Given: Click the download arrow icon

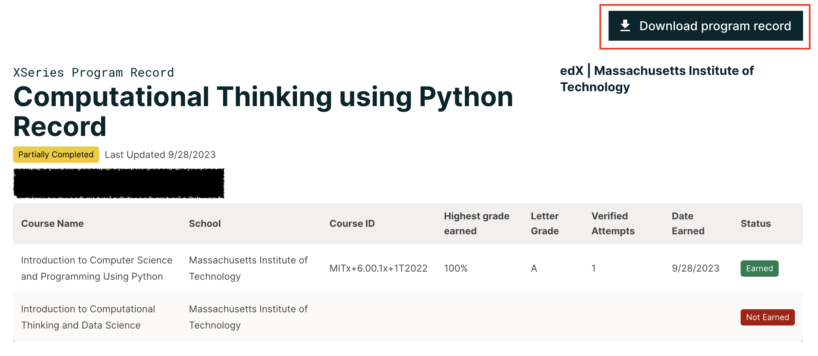Looking at the screenshot, I should pos(625,26).
